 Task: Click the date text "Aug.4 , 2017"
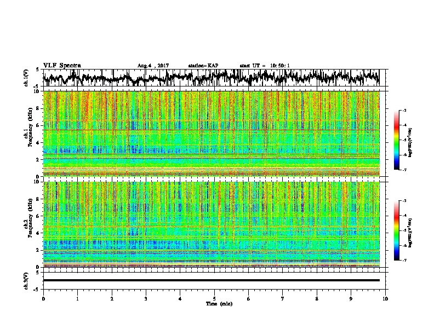153,66
